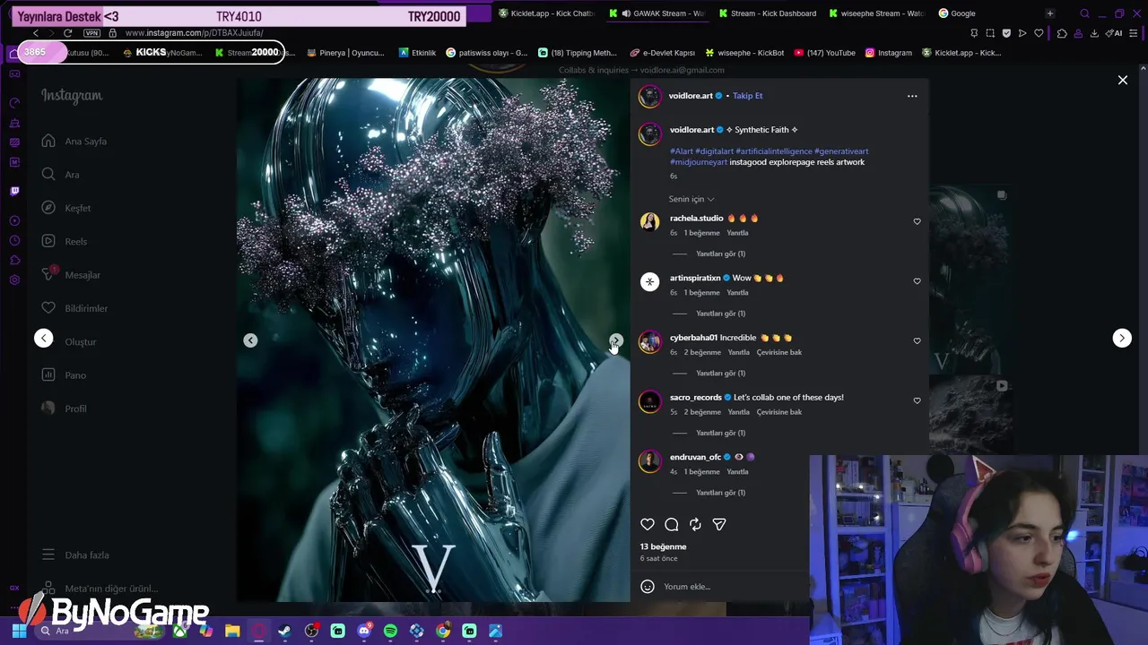Open 'Bildirimler' in Instagram sidebar
The height and width of the screenshot is (645, 1148).
pyautogui.click(x=74, y=308)
